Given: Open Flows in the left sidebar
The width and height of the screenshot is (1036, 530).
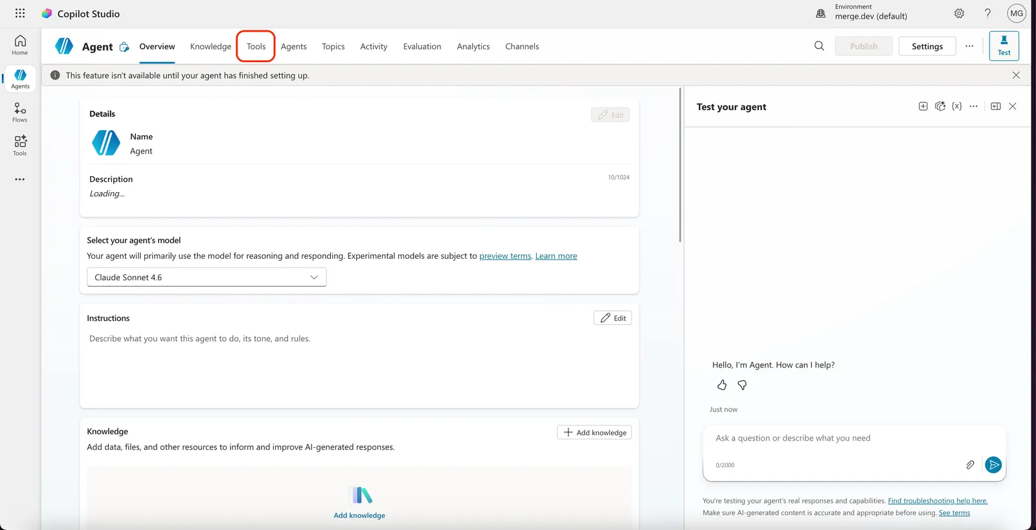Looking at the screenshot, I should (x=20, y=113).
